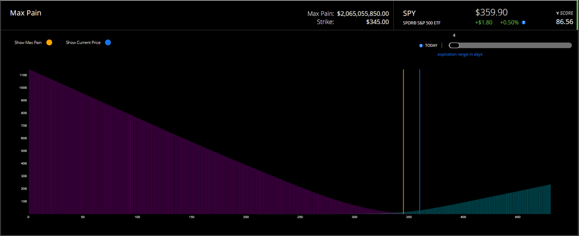Click the expiration range slider handle
Image resolution: width=579 pixels, height=236 pixels.
[454, 45]
